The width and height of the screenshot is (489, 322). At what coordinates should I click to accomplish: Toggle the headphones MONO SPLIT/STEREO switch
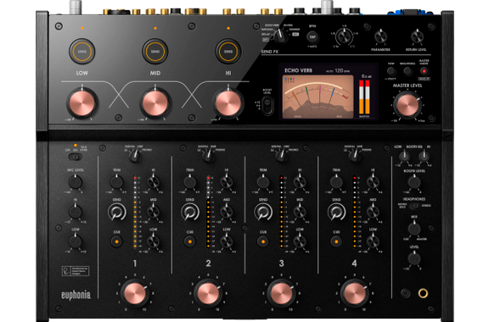point(414,206)
